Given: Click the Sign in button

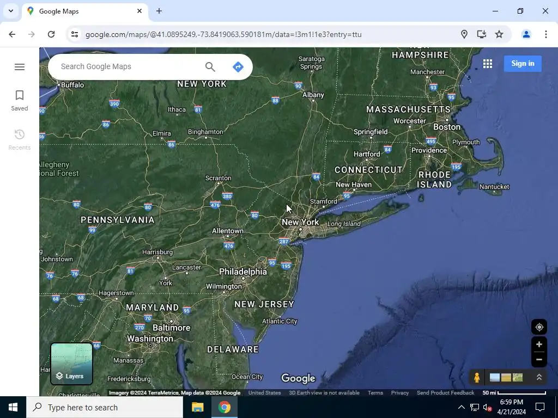Looking at the screenshot, I should click(x=523, y=64).
